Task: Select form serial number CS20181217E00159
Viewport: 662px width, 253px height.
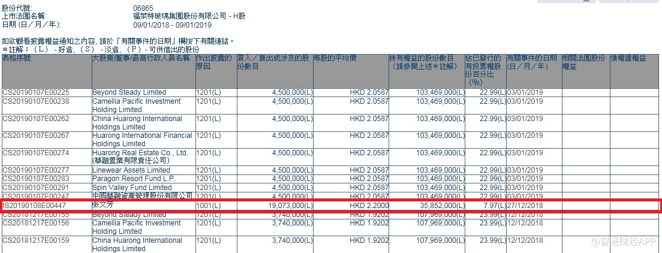Action: tap(36, 240)
